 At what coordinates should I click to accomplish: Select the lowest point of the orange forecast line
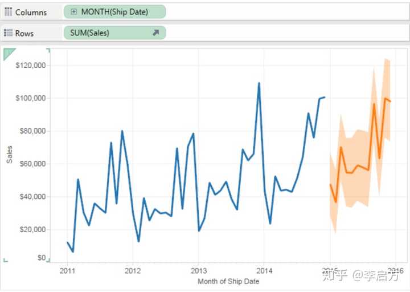[336, 202]
